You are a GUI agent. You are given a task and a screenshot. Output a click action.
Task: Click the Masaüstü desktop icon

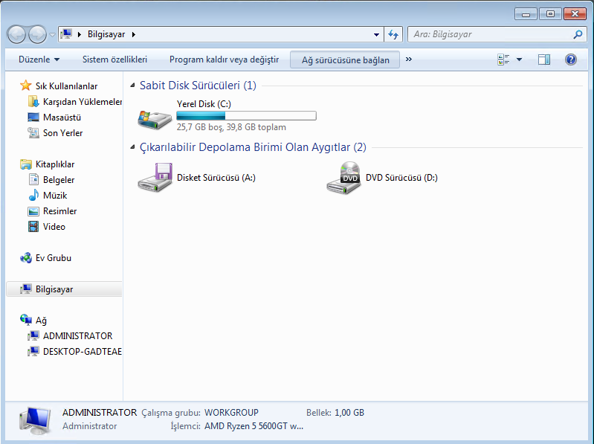tap(33, 117)
